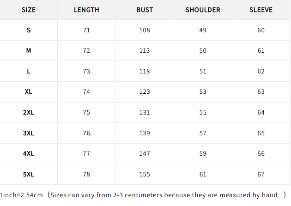Select the S size row label

pos(28,30)
